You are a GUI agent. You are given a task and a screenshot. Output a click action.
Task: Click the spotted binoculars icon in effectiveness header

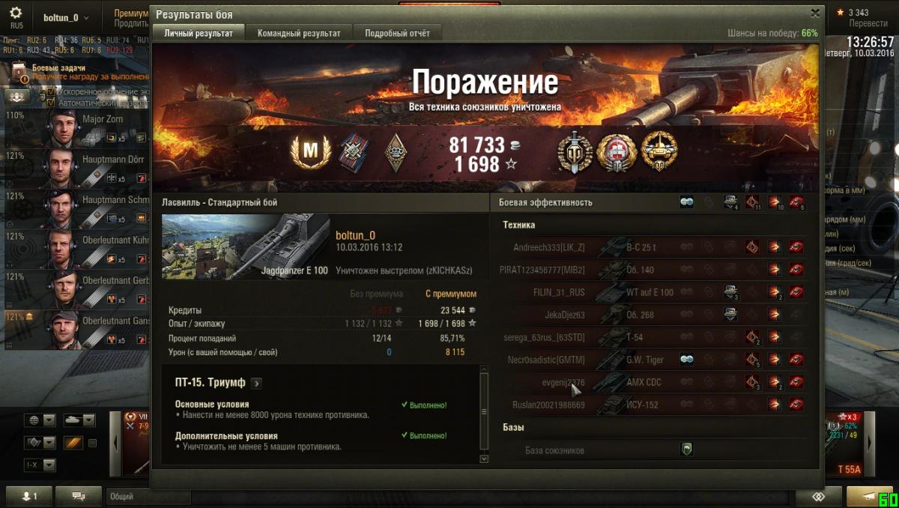pos(686,202)
